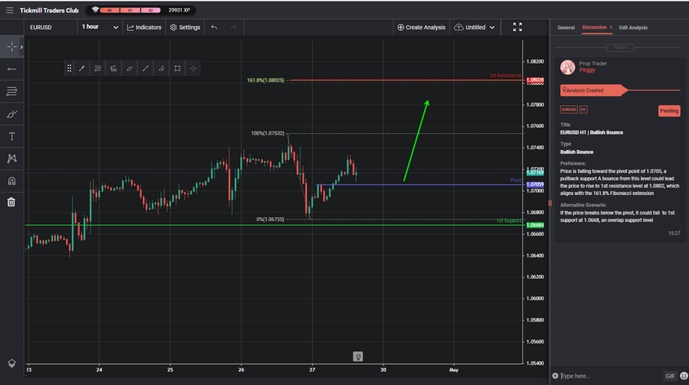This screenshot has width=689, height=385.
Task: Click the 0%(1.06735) Fibonacci label
Action: coord(270,219)
